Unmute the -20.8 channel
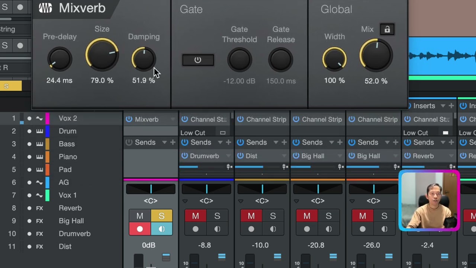The image size is (476, 268). tap(307, 216)
